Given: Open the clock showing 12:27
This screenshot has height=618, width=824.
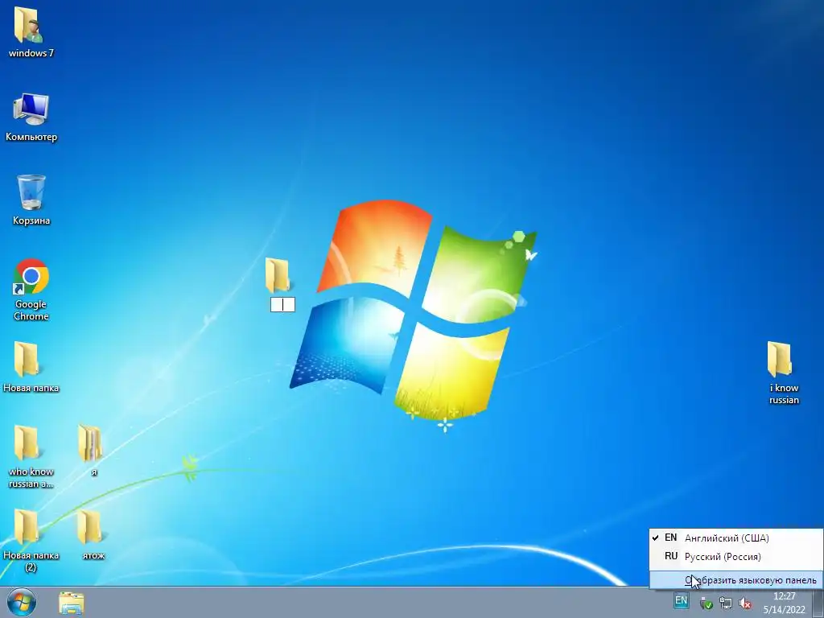Looking at the screenshot, I should click(x=784, y=603).
